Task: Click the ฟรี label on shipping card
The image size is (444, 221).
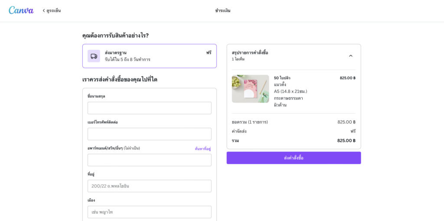Action: click(209, 52)
